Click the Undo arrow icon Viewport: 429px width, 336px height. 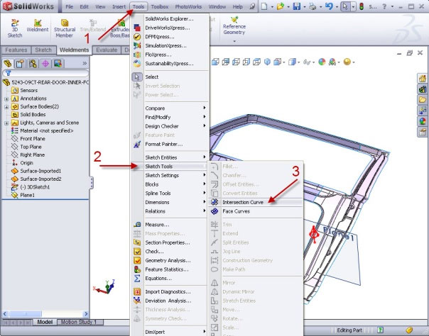pos(329,6)
